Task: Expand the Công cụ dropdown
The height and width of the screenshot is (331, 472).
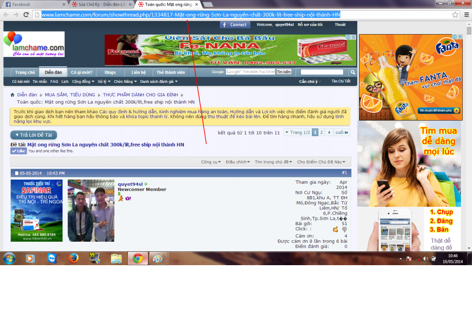Action: coord(211,162)
